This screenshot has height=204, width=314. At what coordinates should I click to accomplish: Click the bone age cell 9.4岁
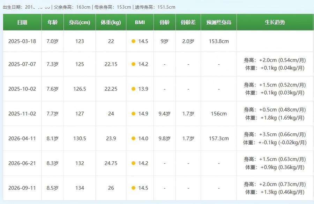pos(164,114)
